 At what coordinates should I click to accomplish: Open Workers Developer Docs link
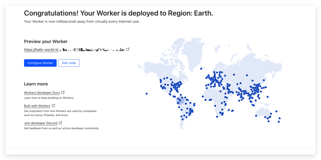pos(42,93)
